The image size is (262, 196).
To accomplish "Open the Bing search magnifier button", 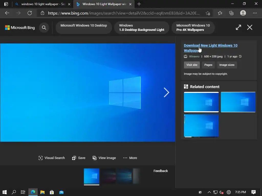I will click(x=44, y=28).
